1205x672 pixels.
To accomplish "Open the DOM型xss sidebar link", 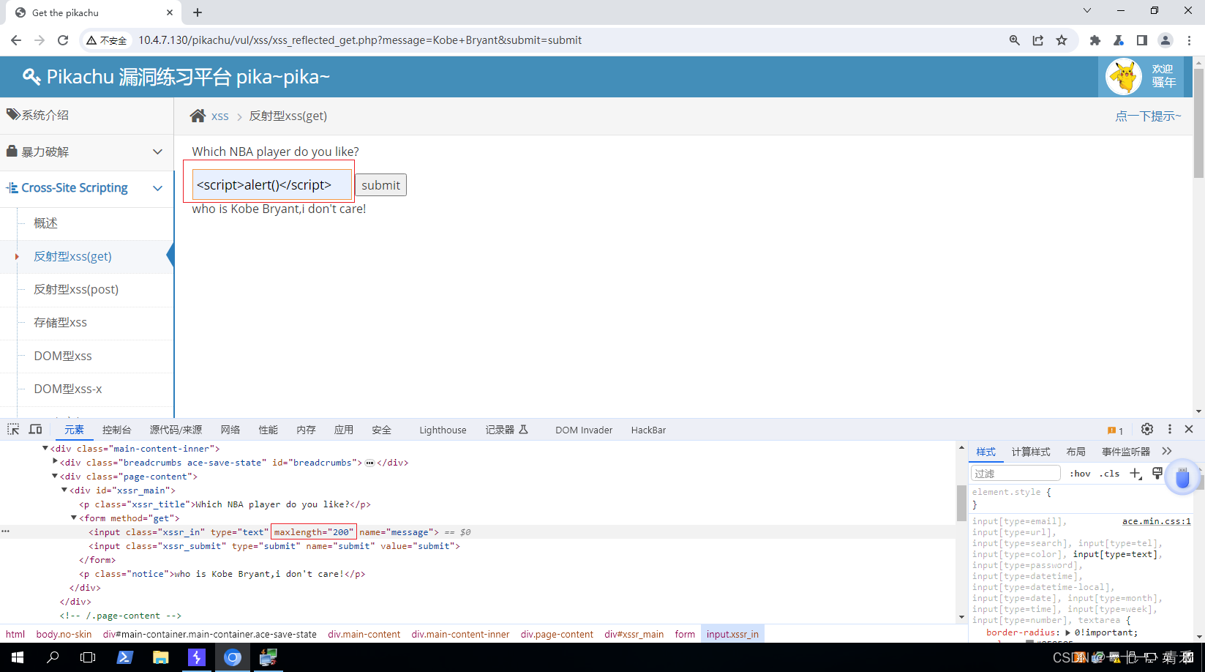I will pyautogui.click(x=63, y=356).
